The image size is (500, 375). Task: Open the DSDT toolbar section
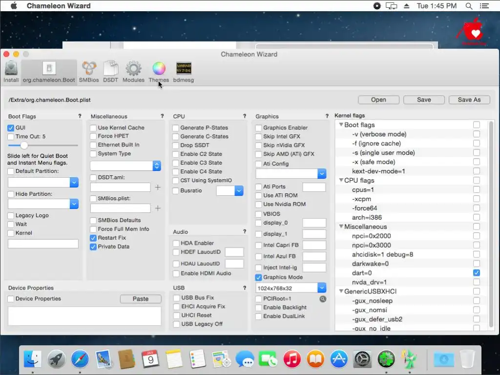[111, 72]
